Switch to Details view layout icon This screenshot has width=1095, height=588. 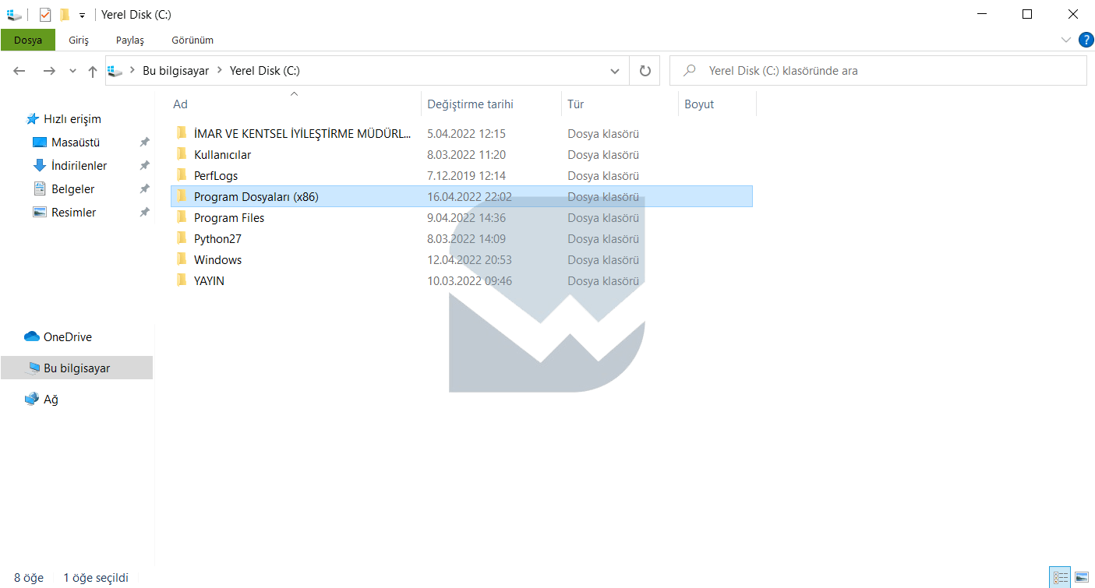coord(1061,577)
